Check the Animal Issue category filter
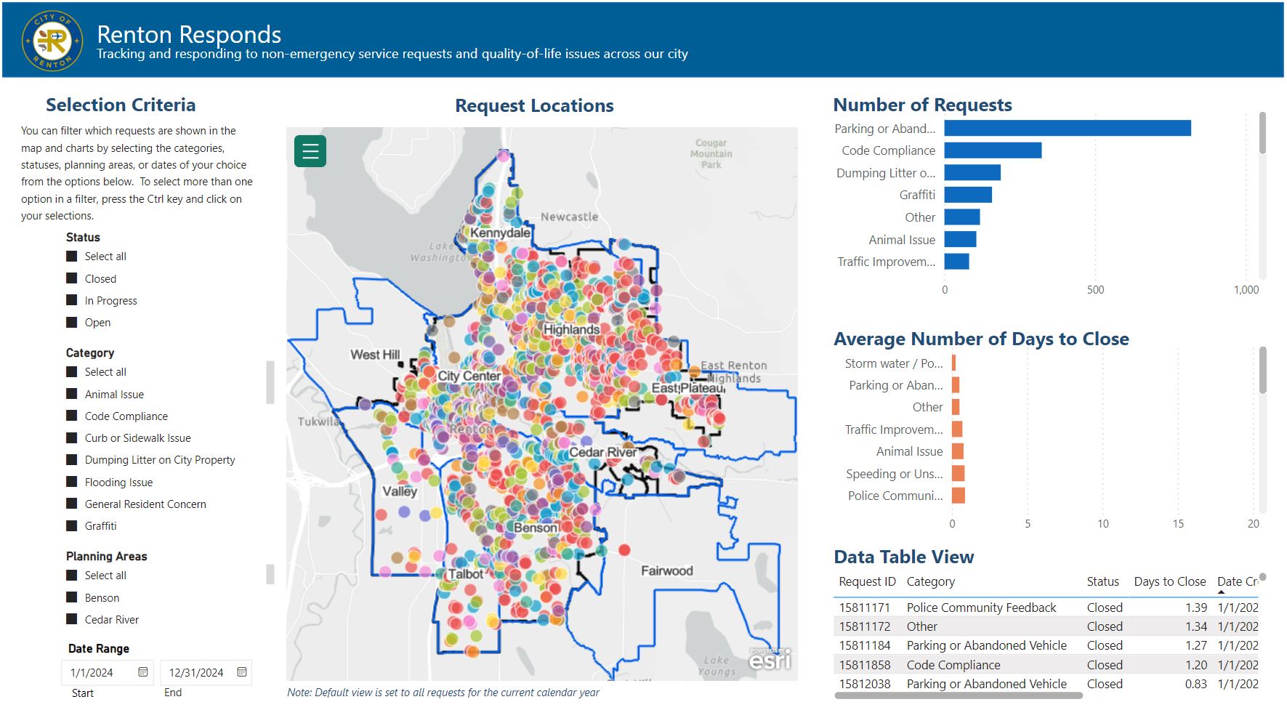This screenshot has height=710, width=1287. pos(71,394)
